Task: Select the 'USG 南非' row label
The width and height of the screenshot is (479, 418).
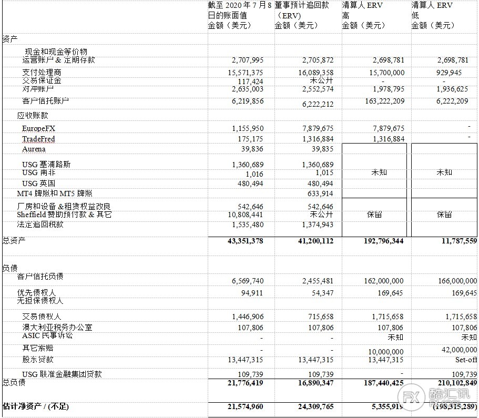Action: [39, 172]
